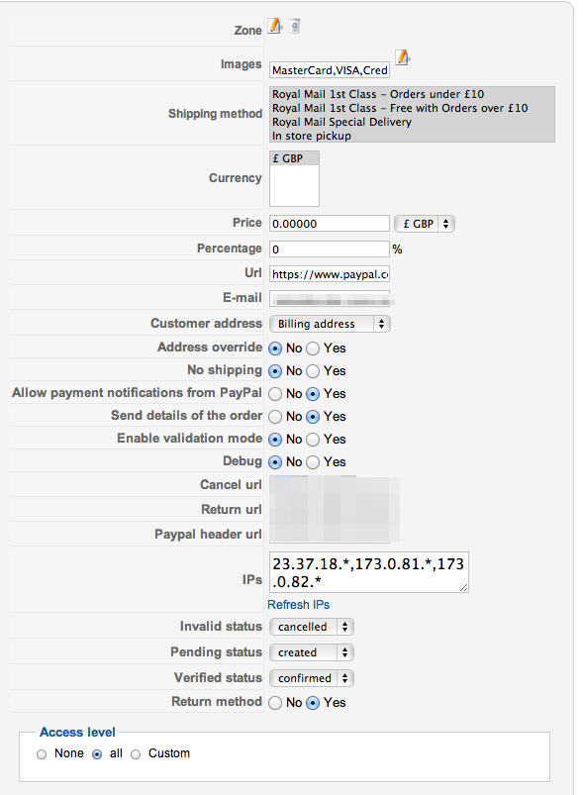The width and height of the screenshot is (583, 795).
Task: Select No for PayPal payment notifications
Action: pyautogui.click(x=275, y=394)
